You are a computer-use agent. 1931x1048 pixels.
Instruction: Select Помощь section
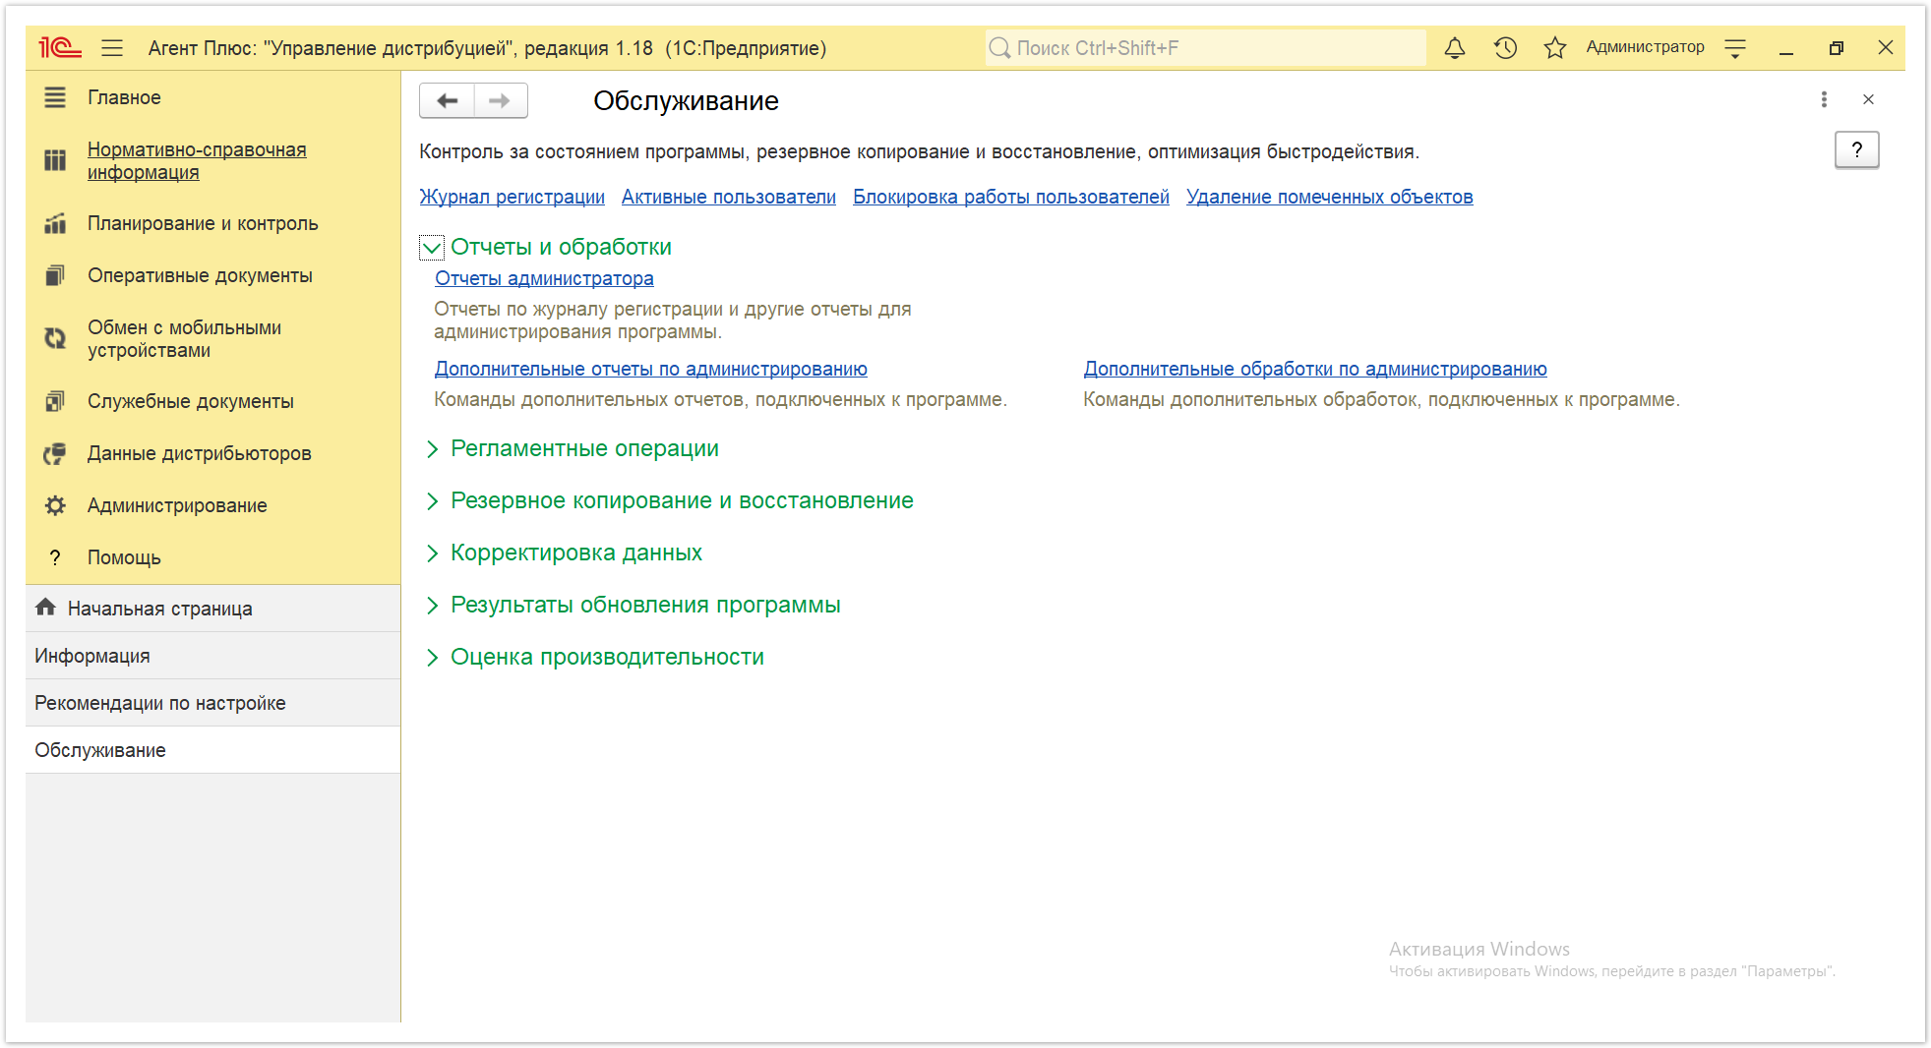(124, 557)
